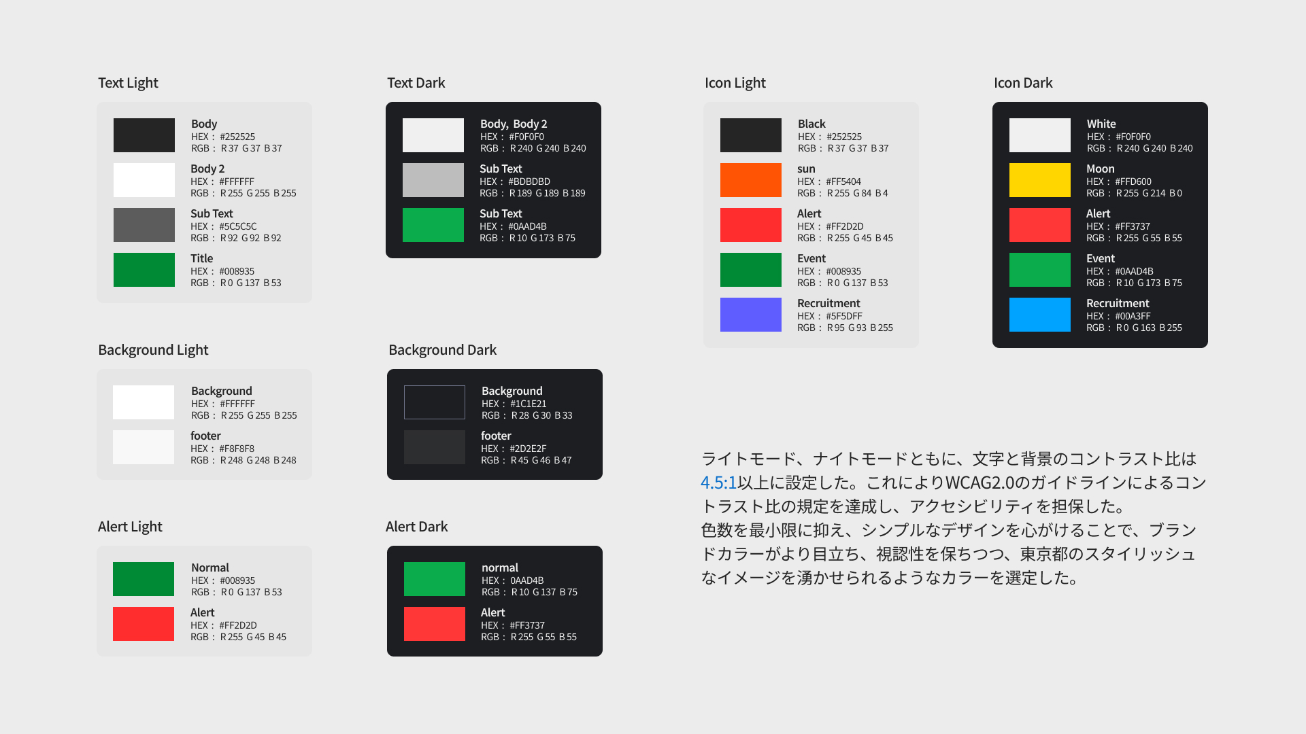Select the red Alert swatch in Alert Light
The image size is (1306, 734).
[x=143, y=624]
